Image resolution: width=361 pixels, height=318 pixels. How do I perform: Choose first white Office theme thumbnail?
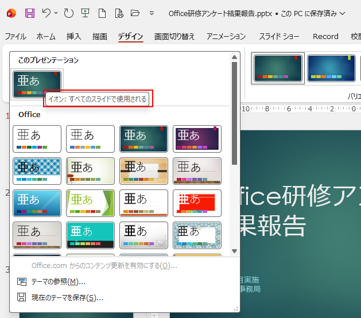[37, 139]
